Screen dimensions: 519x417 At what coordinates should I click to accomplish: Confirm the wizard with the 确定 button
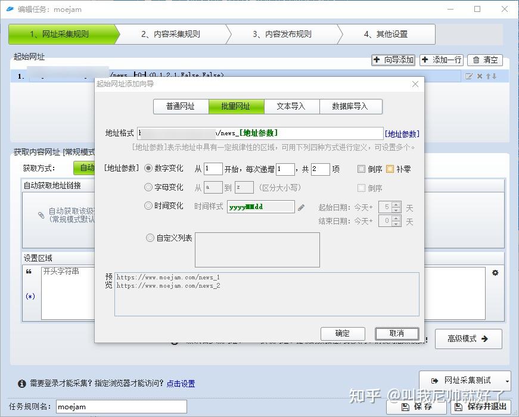tap(343, 334)
